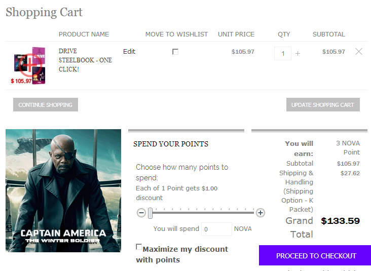
Task: Click the unit price $105.97 in row
Action: (243, 52)
